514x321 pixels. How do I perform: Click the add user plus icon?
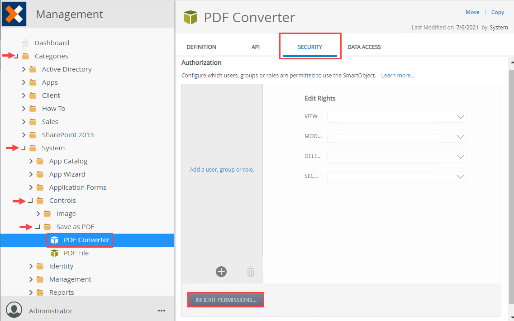[221, 272]
